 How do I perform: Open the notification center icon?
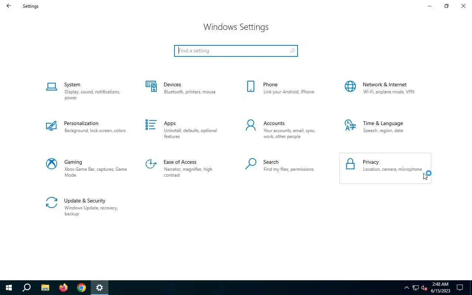click(460, 288)
